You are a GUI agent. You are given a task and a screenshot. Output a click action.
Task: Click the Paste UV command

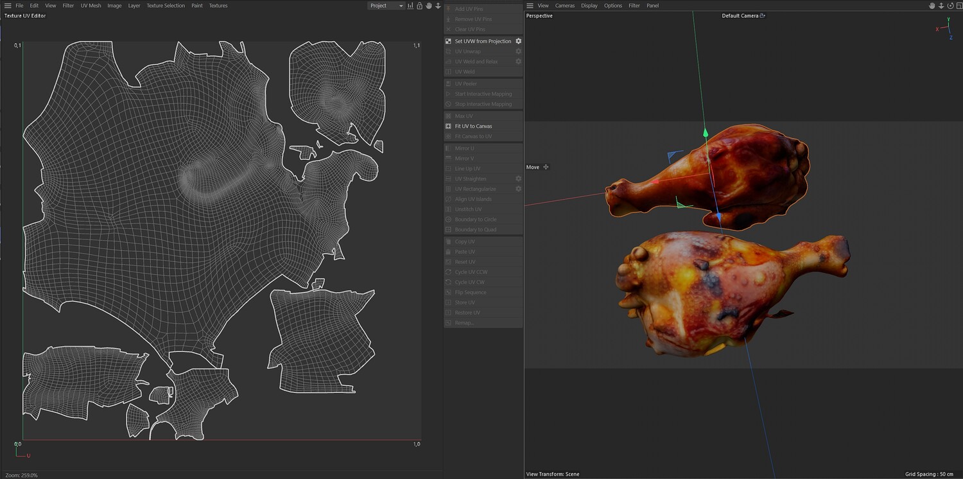[x=483, y=252]
